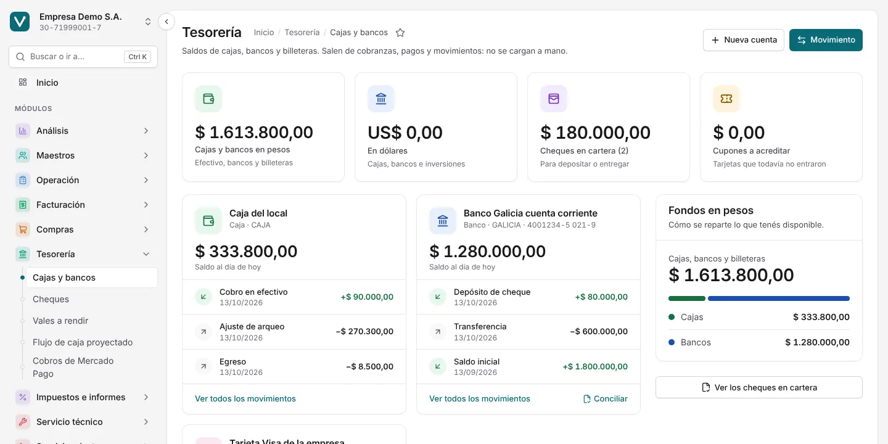Click the wallet icon in Caja del local card

point(208,221)
